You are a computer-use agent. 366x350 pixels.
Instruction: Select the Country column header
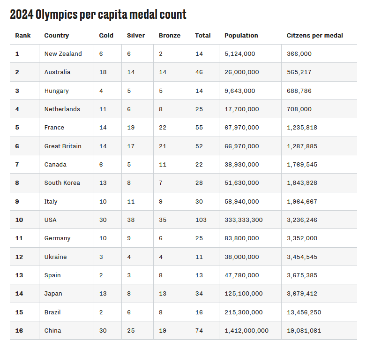coord(56,35)
